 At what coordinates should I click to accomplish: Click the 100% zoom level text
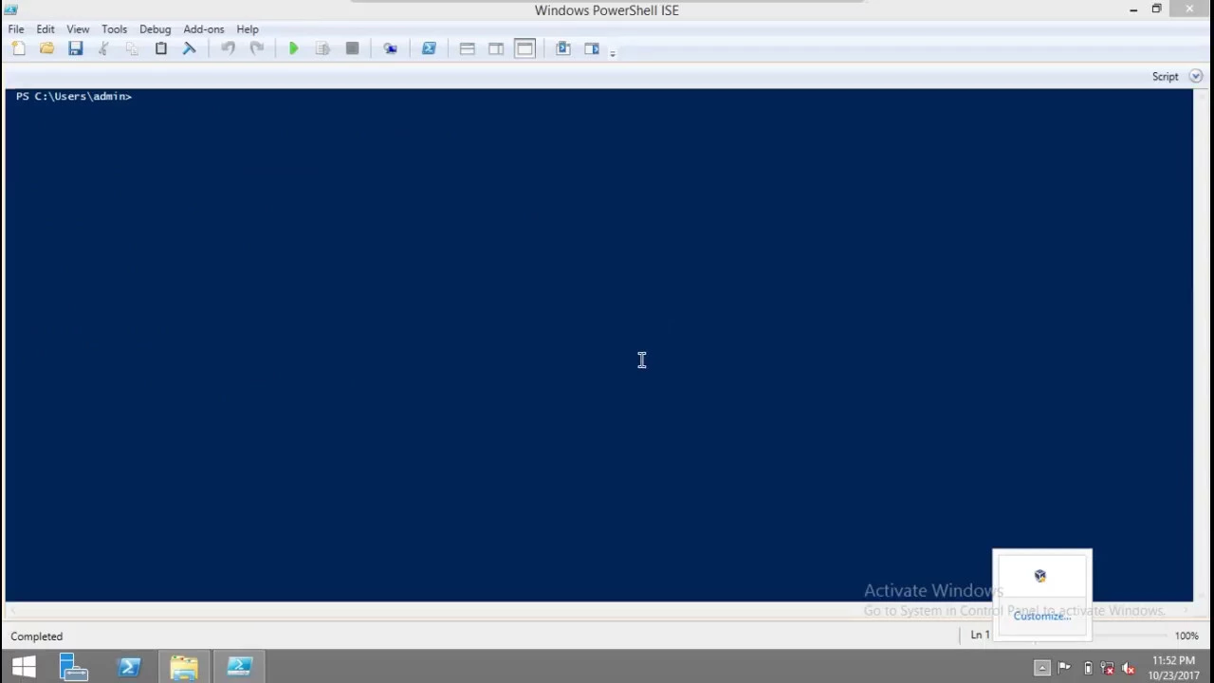[1186, 636]
